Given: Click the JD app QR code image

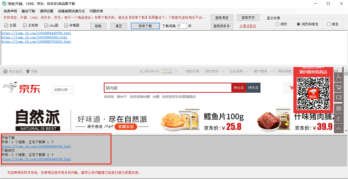Looking at the screenshot, I should pyautogui.click(x=313, y=93).
